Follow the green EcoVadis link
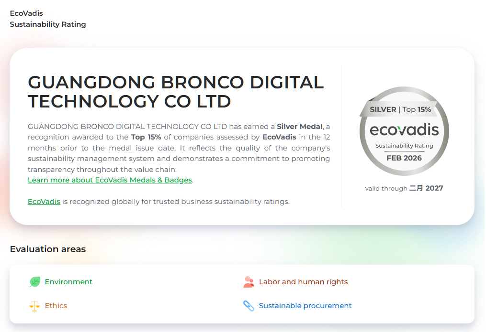 coord(44,202)
